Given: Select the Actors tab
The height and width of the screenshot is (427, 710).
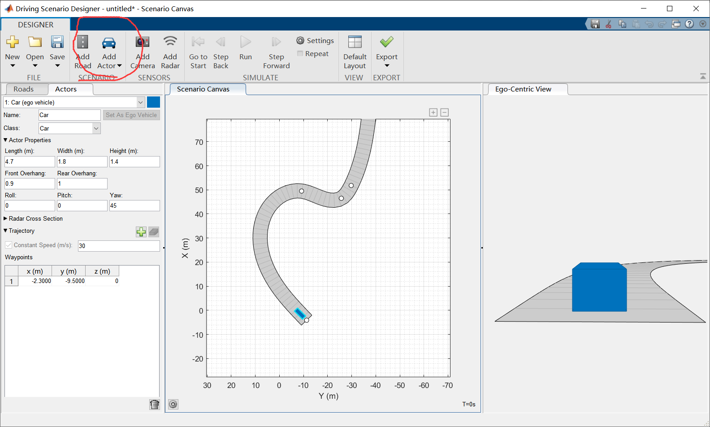Looking at the screenshot, I should pyautogui.click(x=66, y=89).
